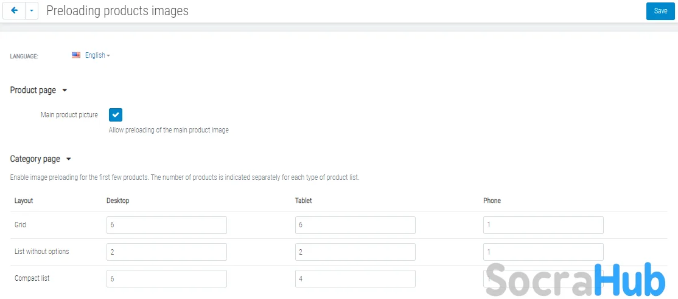Click the Save button
678x299 pixels.
click(660, 11)
